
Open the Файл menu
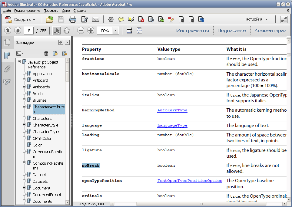[x=7, y=11]
